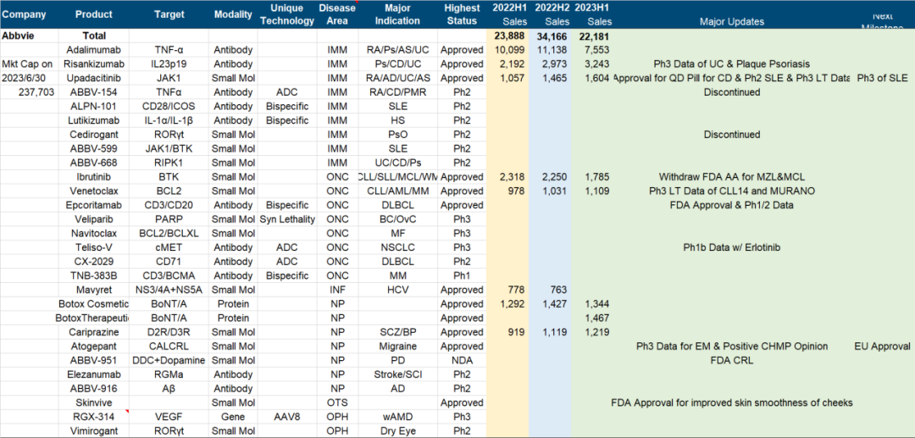Select the 2022H1 Sales header cell
Screen dimensions: 915x438
click(x=507, y=14)
